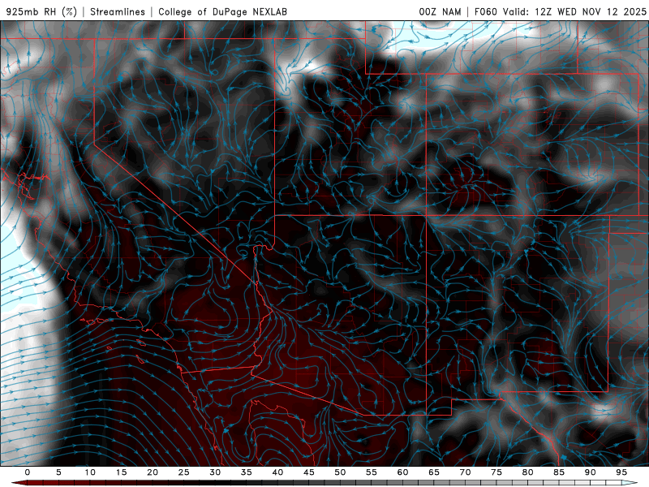Select the '35' color scale value
This screenshot has width=649, height=487.
[x=247, y=472]
